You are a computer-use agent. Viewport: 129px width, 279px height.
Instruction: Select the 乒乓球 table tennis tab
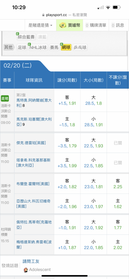80,47
